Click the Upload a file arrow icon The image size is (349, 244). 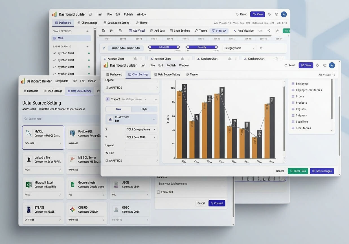point(28,160)
